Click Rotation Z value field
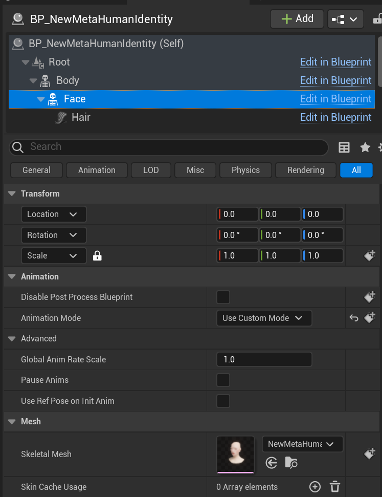382x497 pixels. 322,235
